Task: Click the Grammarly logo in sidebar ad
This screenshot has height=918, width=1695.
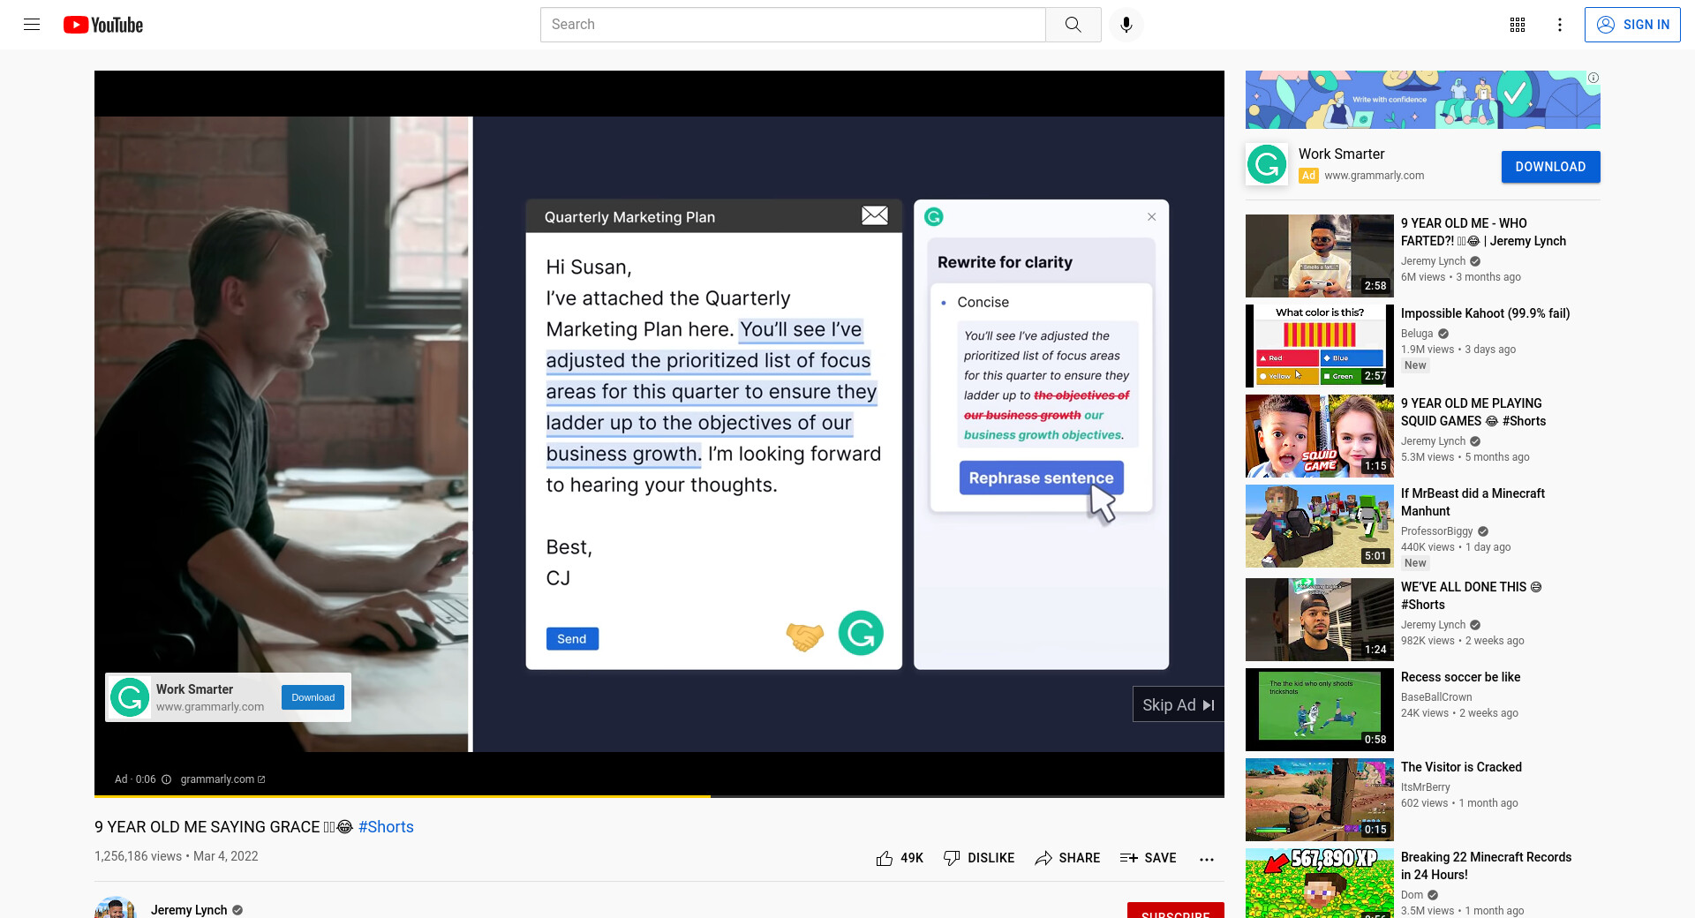Action: tap(1267, 165)
